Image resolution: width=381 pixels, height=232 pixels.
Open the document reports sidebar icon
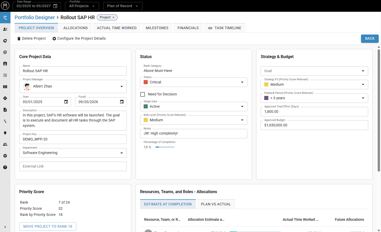[5, 110]
